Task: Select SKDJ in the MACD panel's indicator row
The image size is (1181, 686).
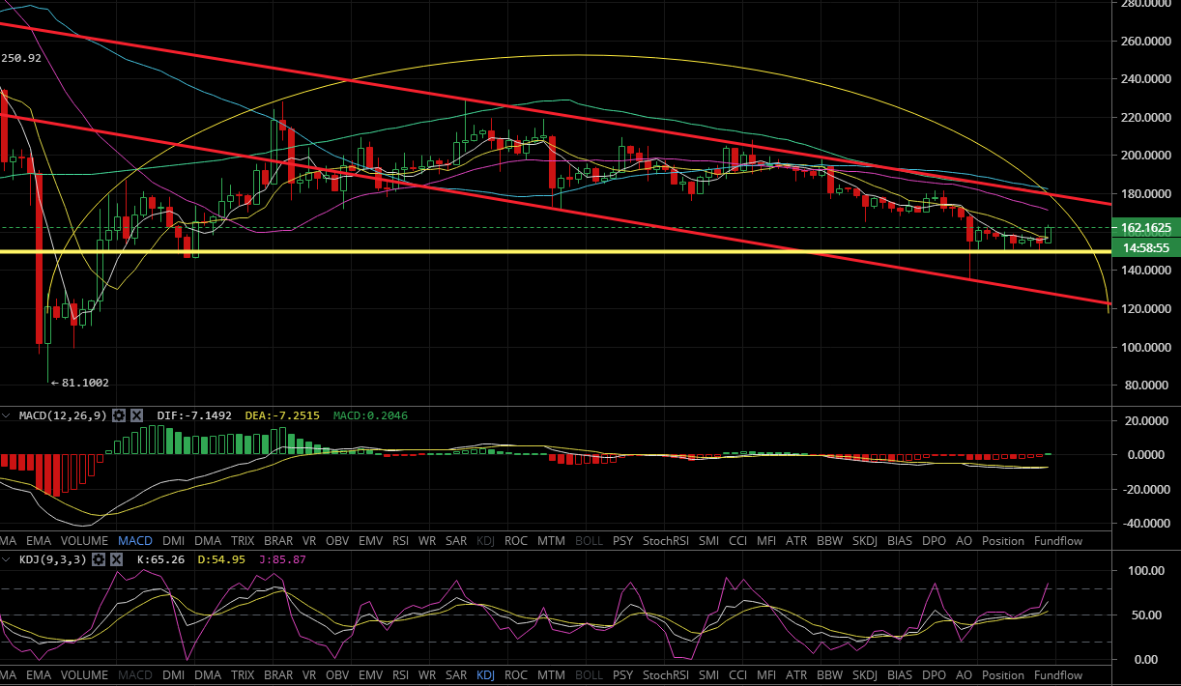Action: [864, 541]
